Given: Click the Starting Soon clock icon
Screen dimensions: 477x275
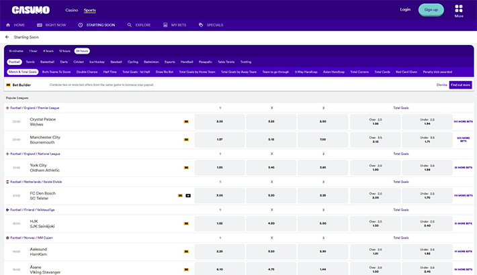Looking at the screenshot, I should [81, 25].
